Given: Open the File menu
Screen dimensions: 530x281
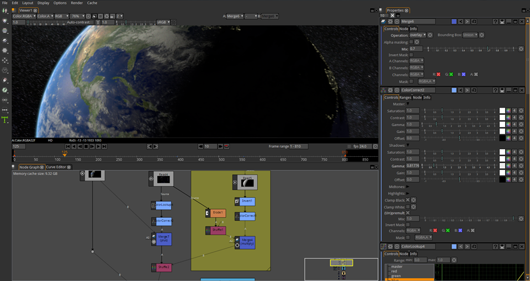Looking at the screenshot, I should [5, 3].
